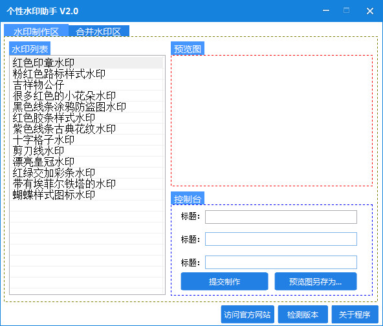Select 带有埃菲尔铁塔的水印 entry
Screen dimensions: 383x326
87,184
